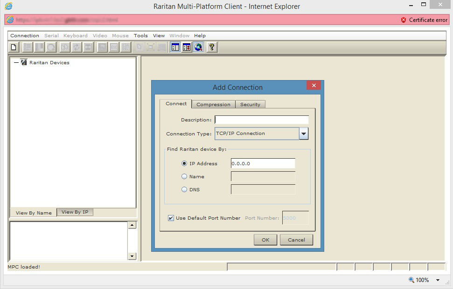The height and width of the screenshot is (289, 453).
Task: Click the grayed Serial menu
Action: pyautogui.click(x=51, y=35)
